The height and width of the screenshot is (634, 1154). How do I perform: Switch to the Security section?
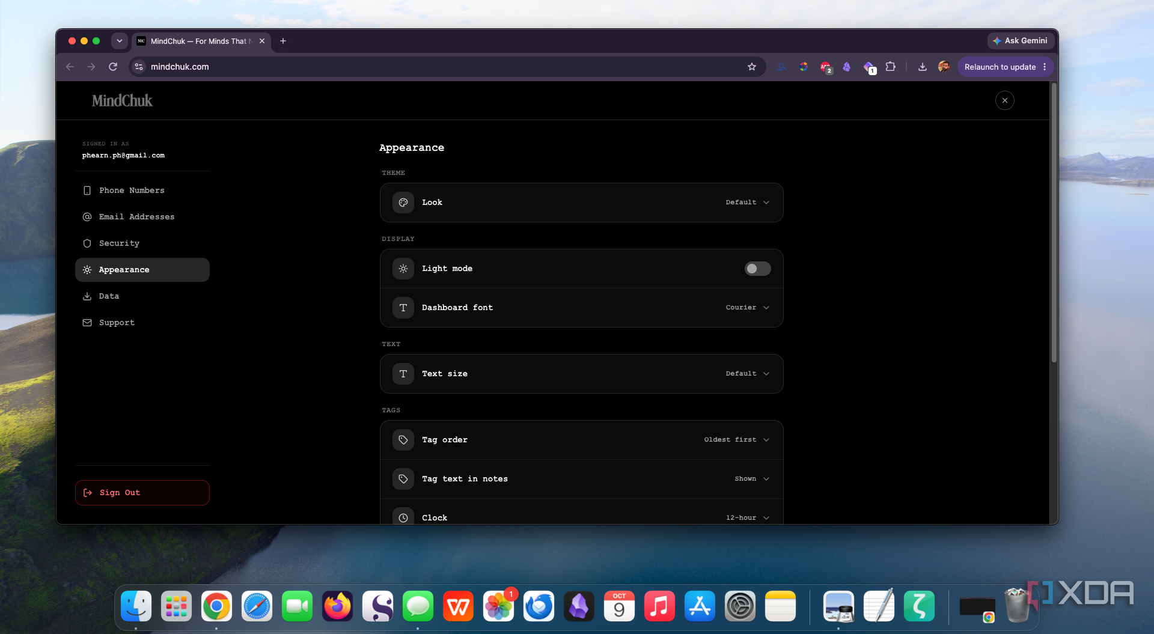142,243
